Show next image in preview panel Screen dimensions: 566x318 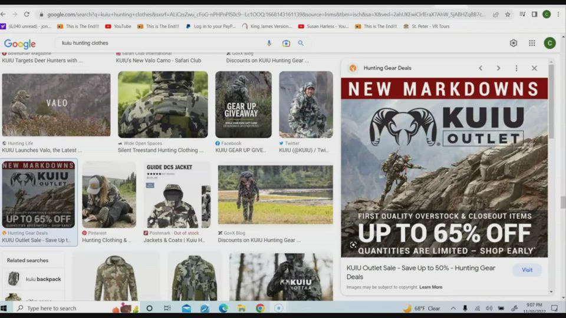pyautogui.click(x=498, y=68)
